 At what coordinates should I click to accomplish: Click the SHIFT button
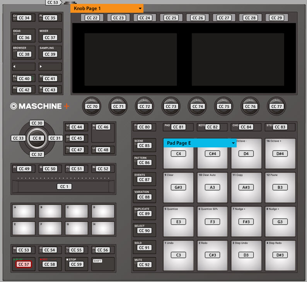[x=103, y=264]
